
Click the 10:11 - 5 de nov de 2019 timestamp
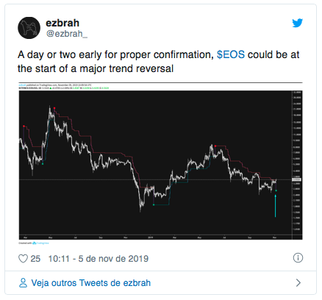(99, 259)
